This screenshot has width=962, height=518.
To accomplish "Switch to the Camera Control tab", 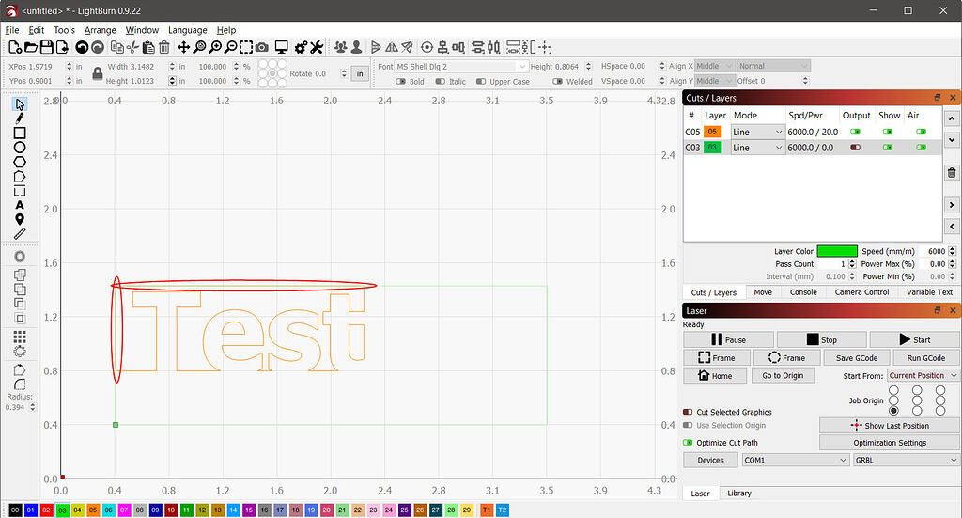I will coord(861,292).
